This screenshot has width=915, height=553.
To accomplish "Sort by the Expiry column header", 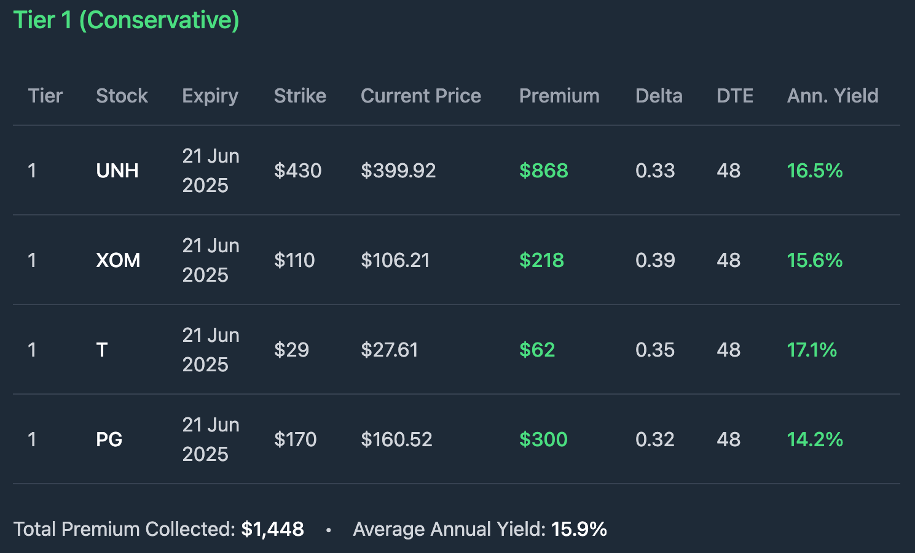I will [x=210, y=96].
